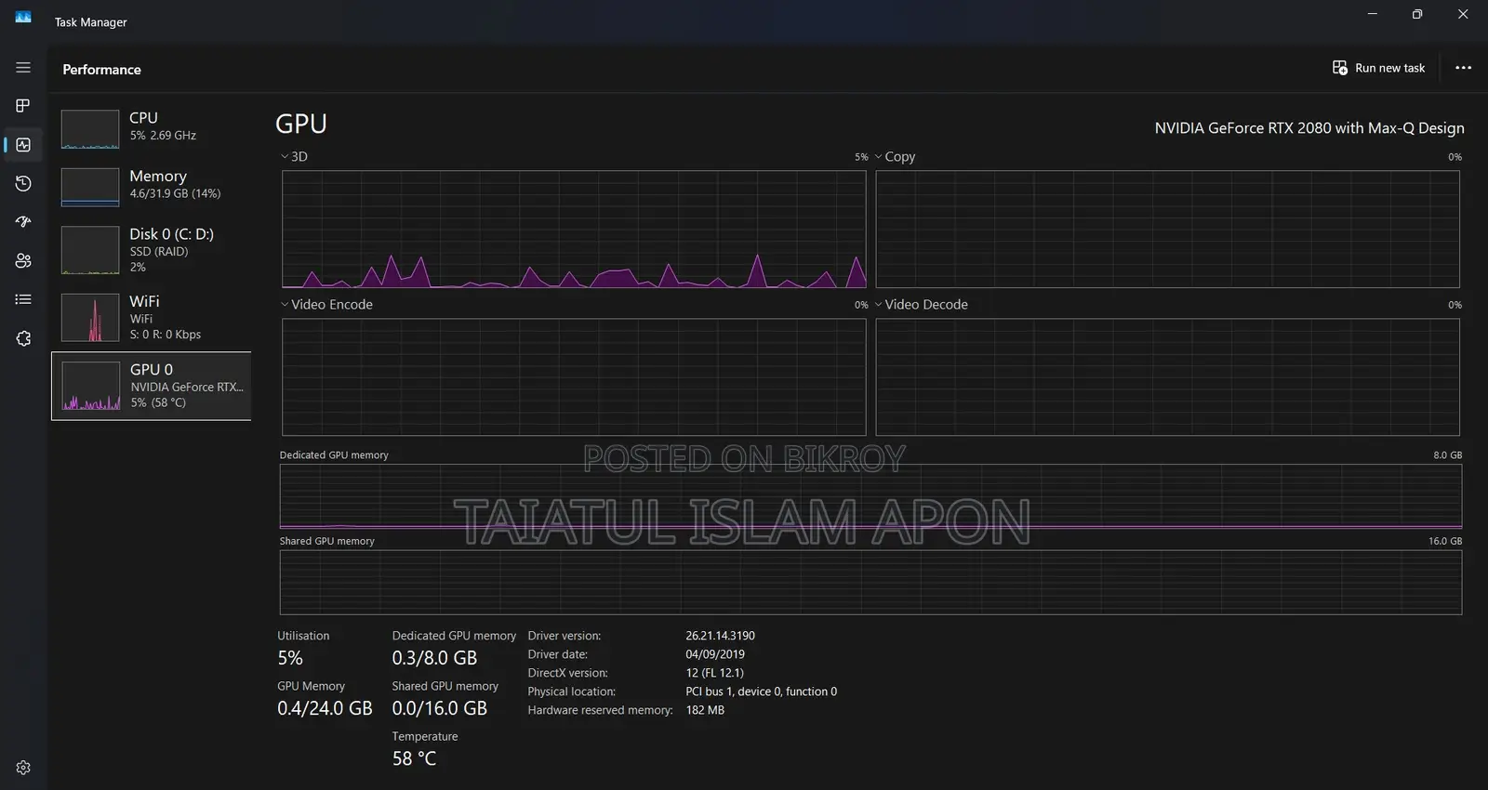The height and width of the screenshot is (790, 1488).
Task: Click the Shared GPU memory graph
Action: 870,583
